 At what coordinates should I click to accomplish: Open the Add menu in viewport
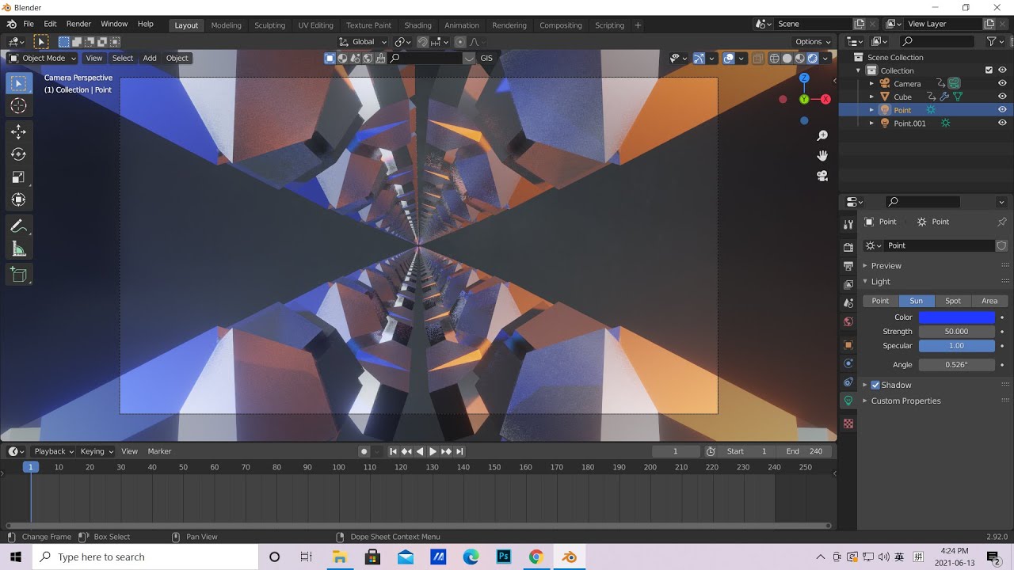click(x=149, y=58)
